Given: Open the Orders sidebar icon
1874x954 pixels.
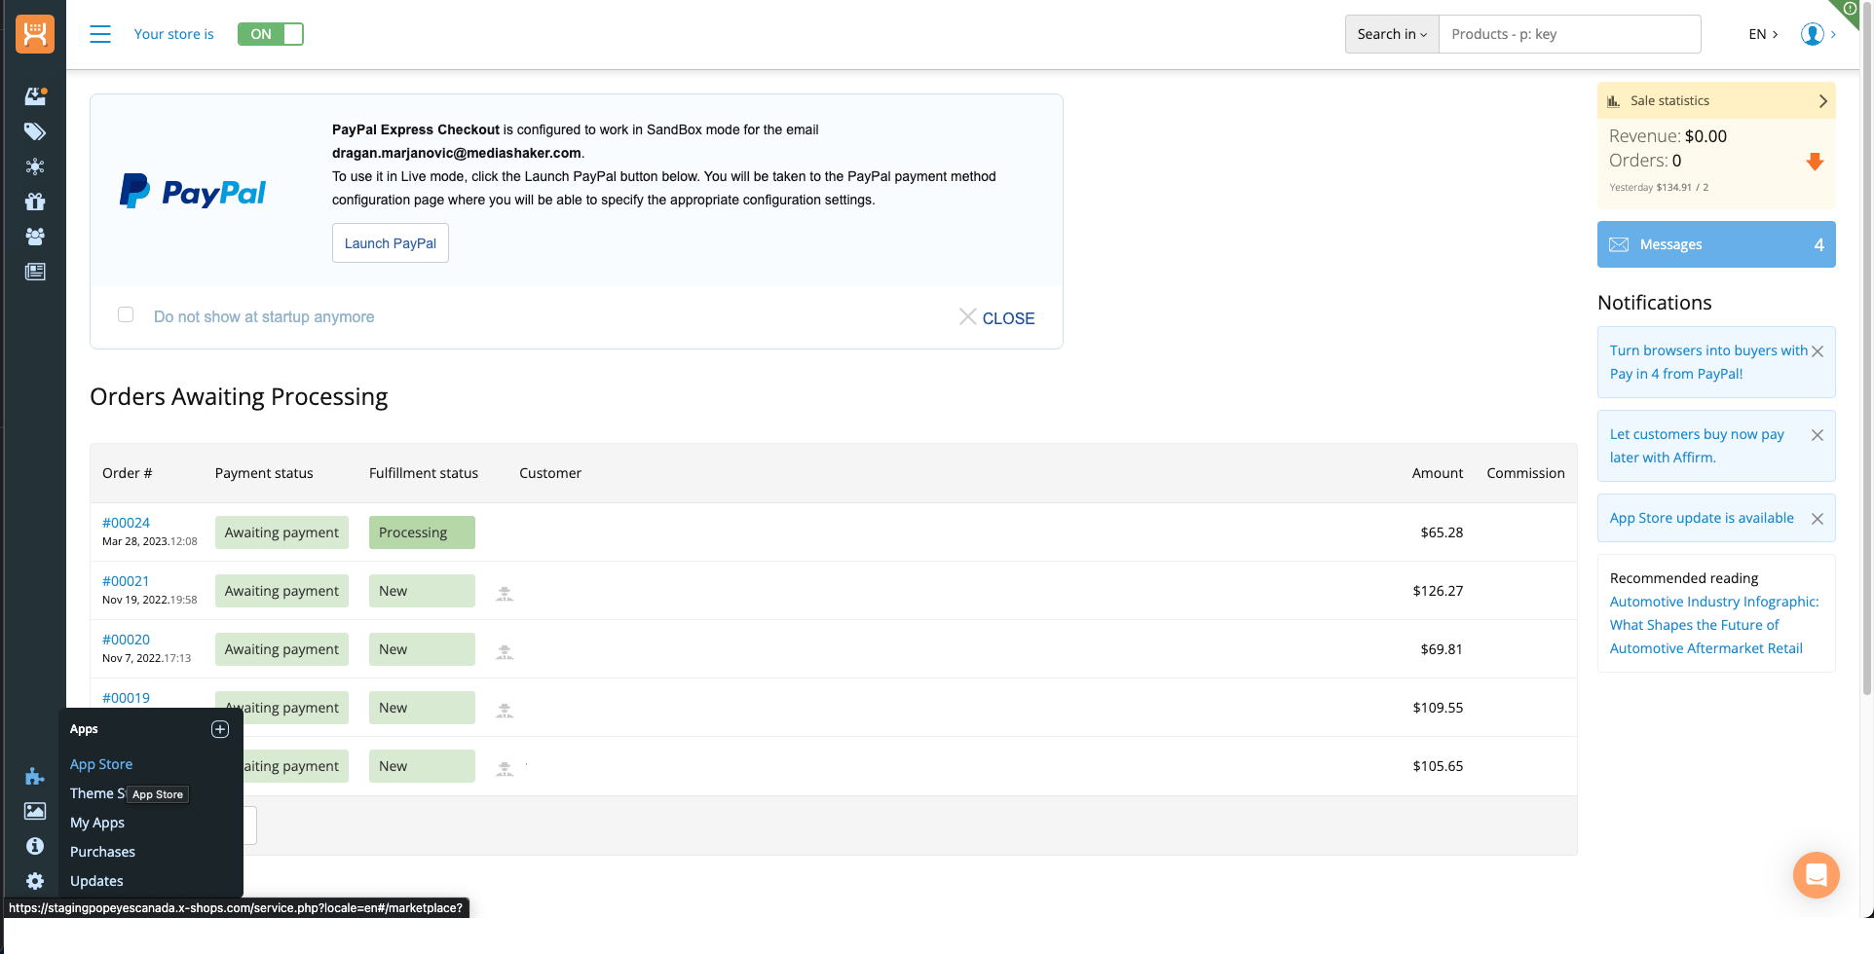Looking at the screenshot, I should click(35, 95).
